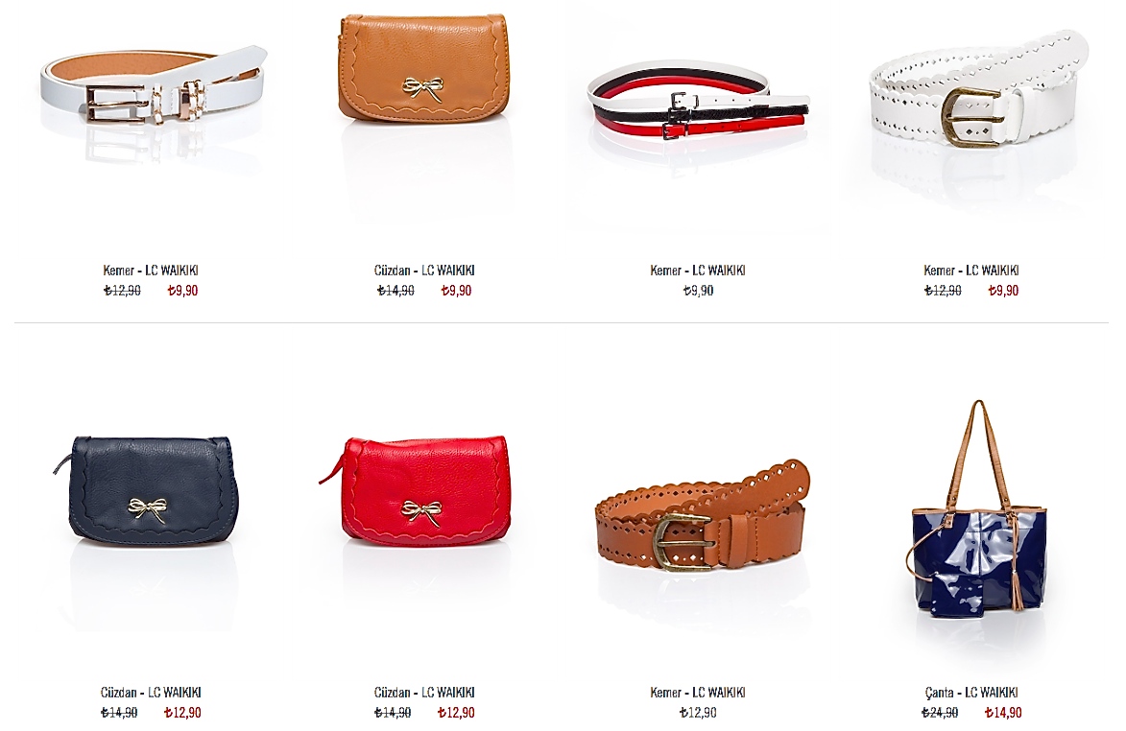Click Cüzdan - LC WAIKIKI under navy wallet
This screenshot has height=731, width=1126.
pyautogui.click(x=150, y=693)
